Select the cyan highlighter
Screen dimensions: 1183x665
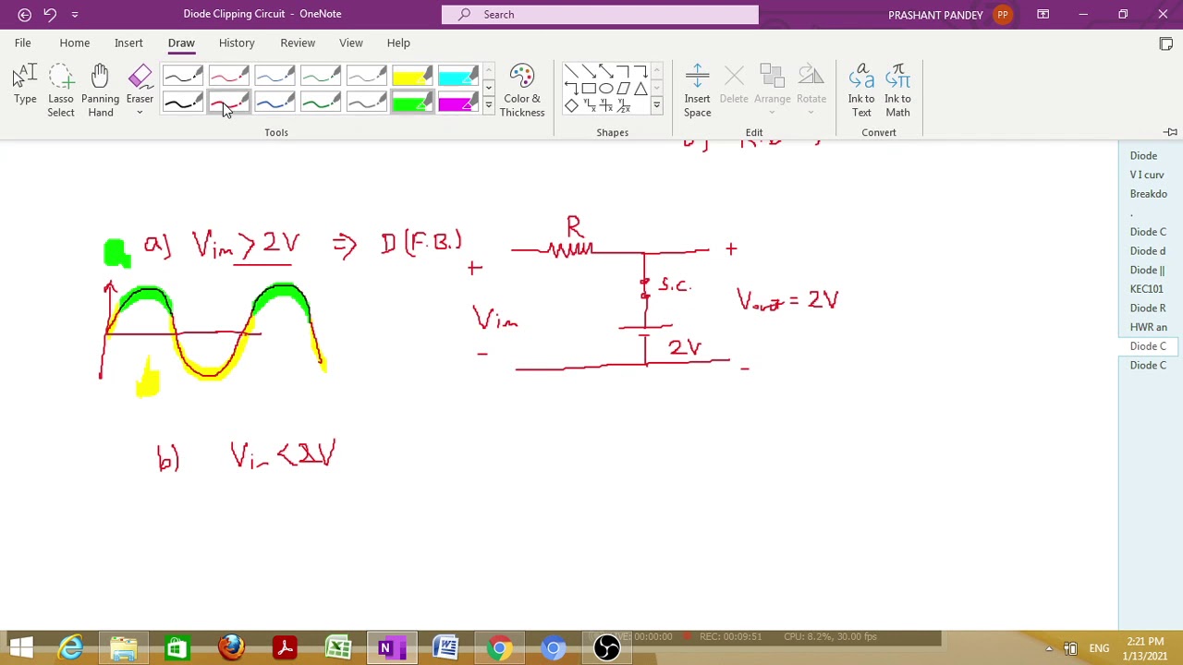coord(457,76)
